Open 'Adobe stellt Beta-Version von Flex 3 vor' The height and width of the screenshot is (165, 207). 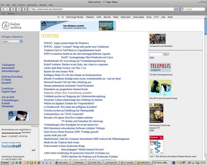[x=65, y=68]
